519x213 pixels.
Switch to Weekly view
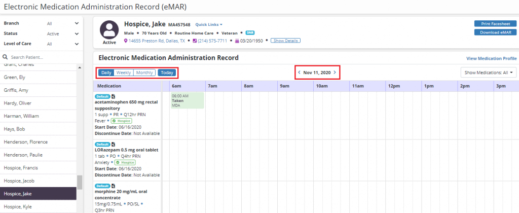click(124, 73)
